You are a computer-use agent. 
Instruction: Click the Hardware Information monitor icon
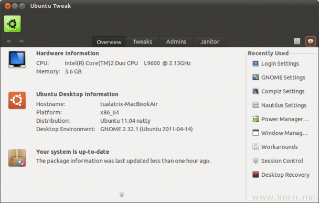tap(17, 59)
